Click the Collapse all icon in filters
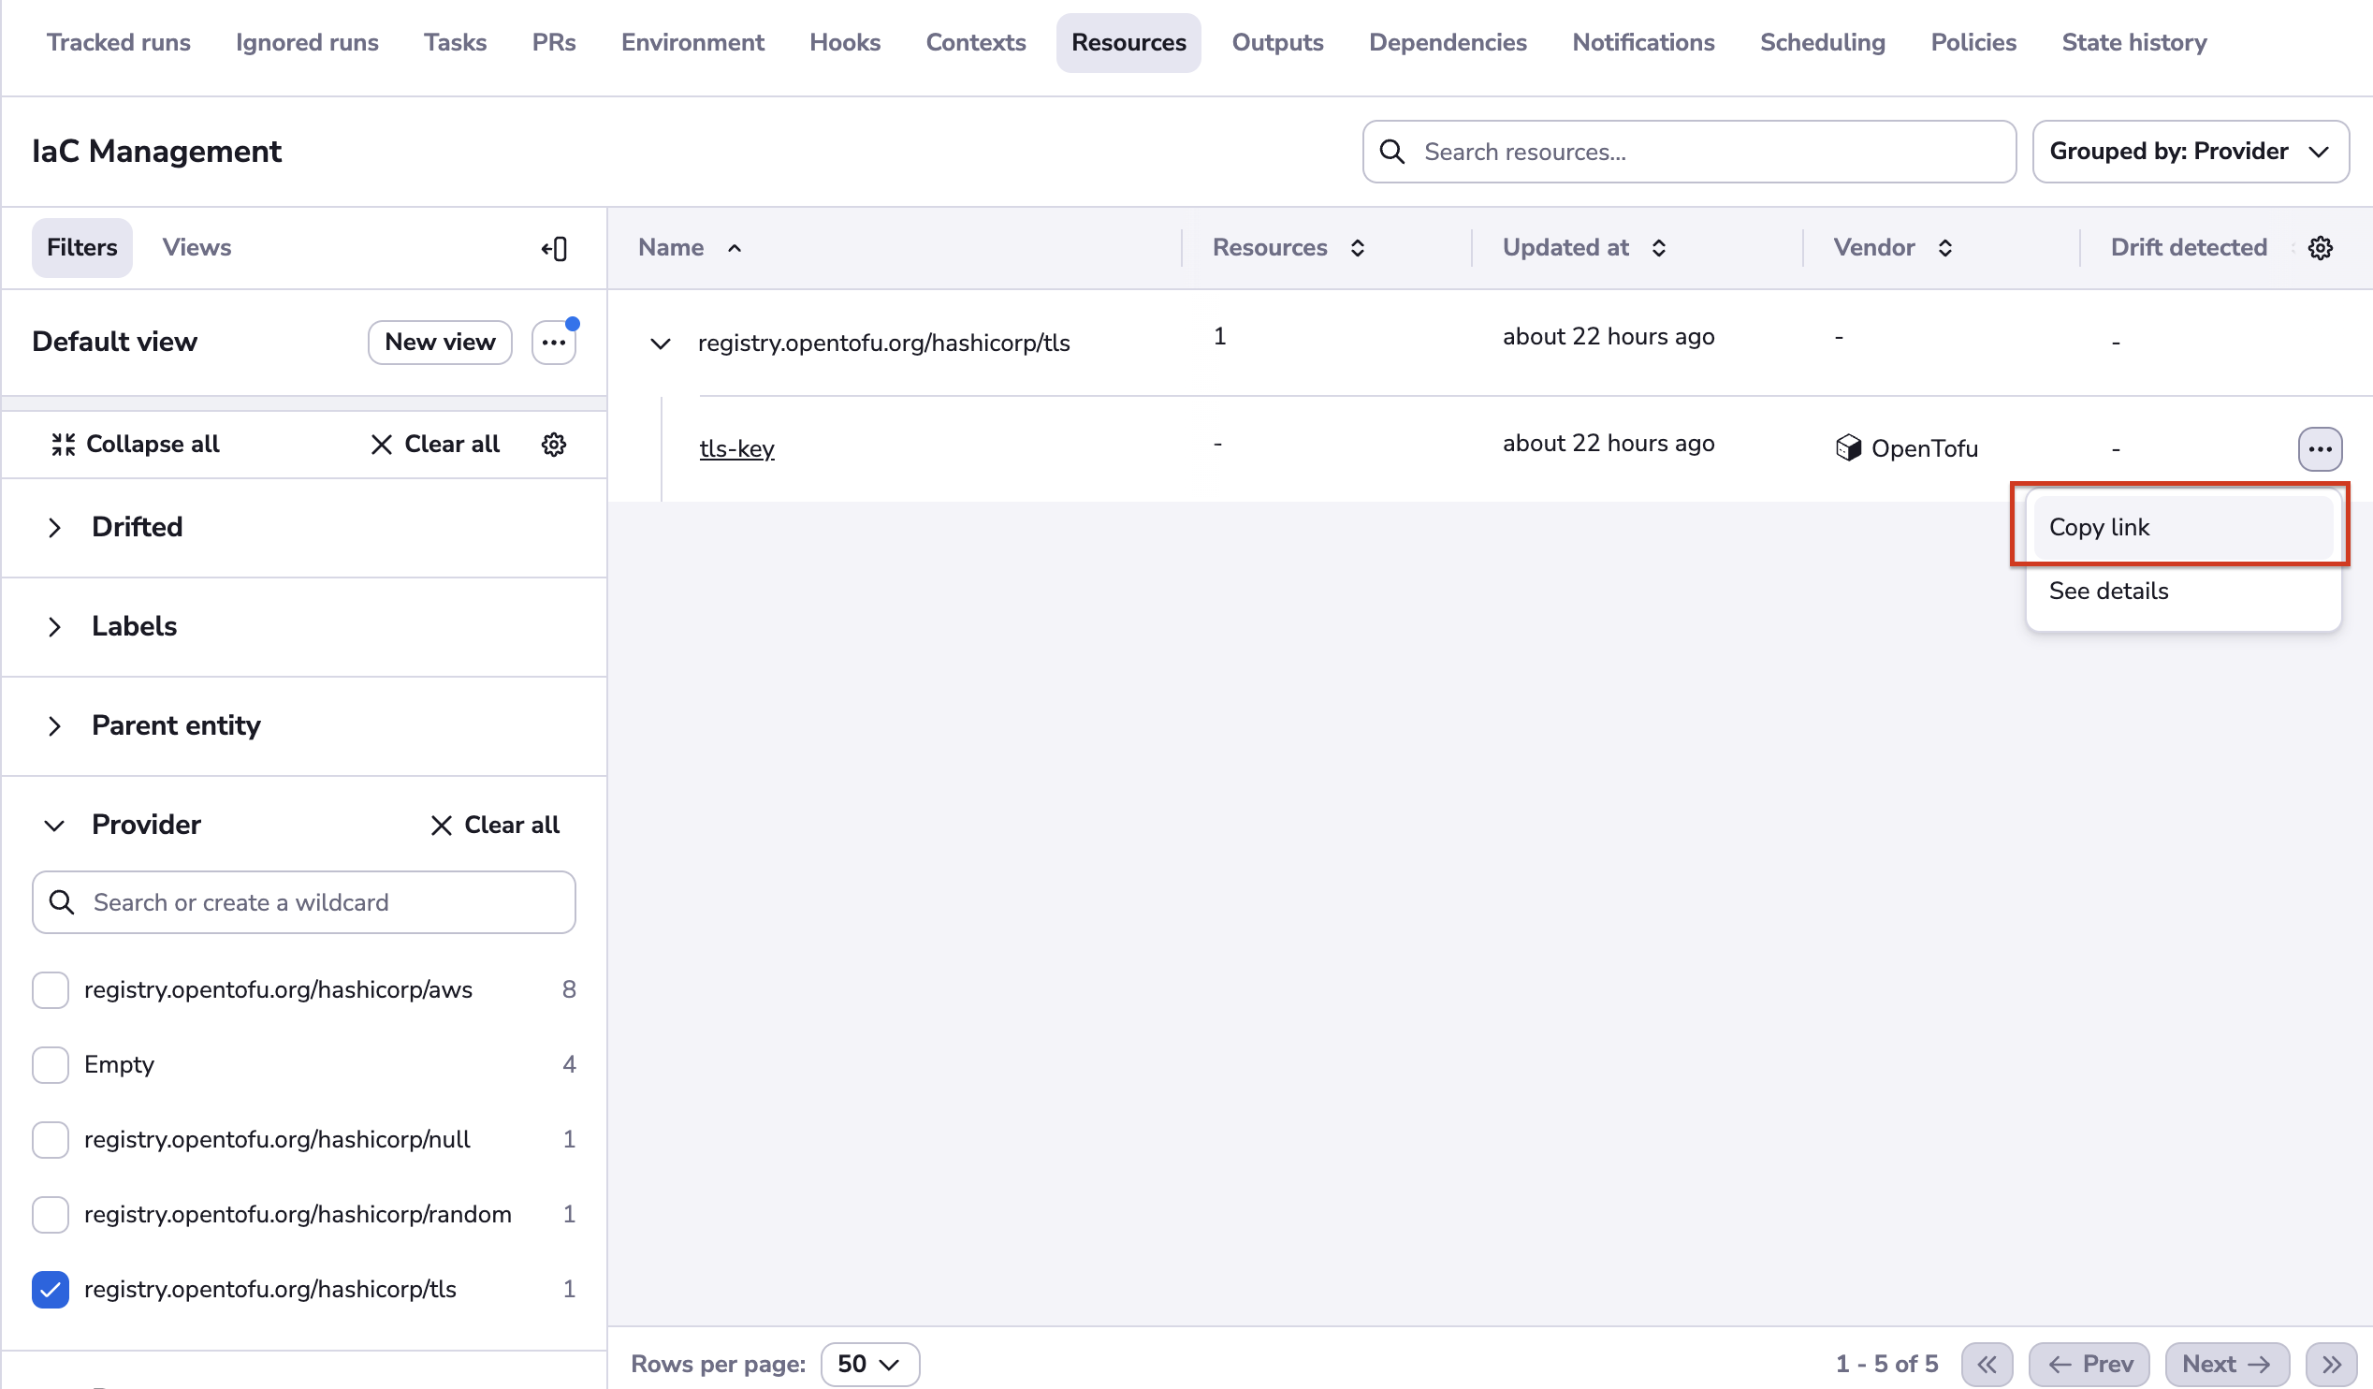2373x1389 pixels. [62, 444]
